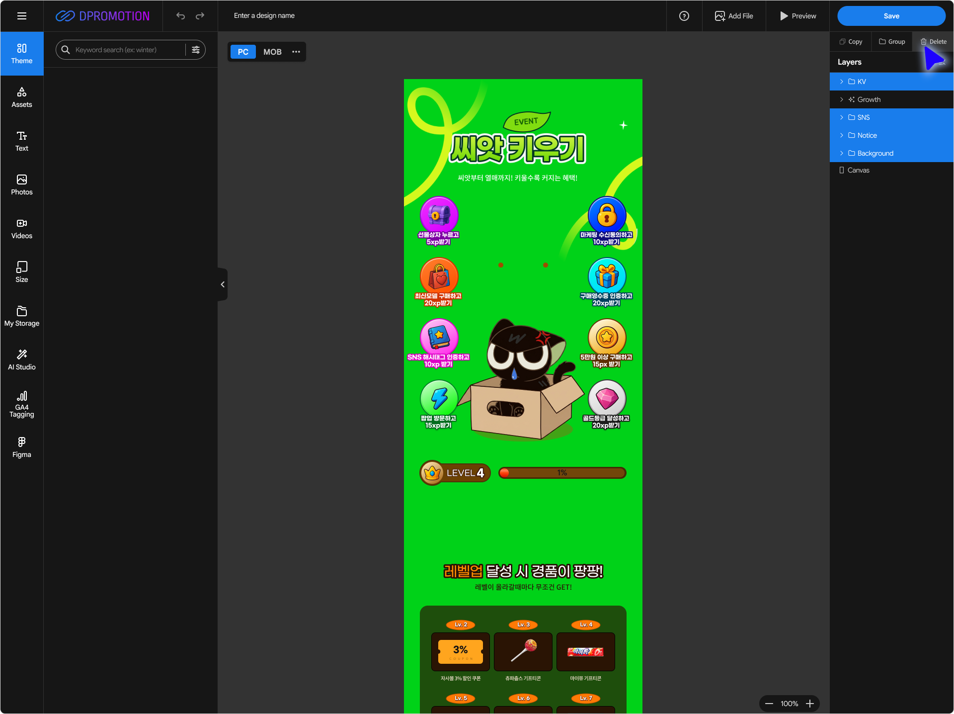Switch to PC view
Viewport: 954px width, 714px height.
click(x=243, y=52)
